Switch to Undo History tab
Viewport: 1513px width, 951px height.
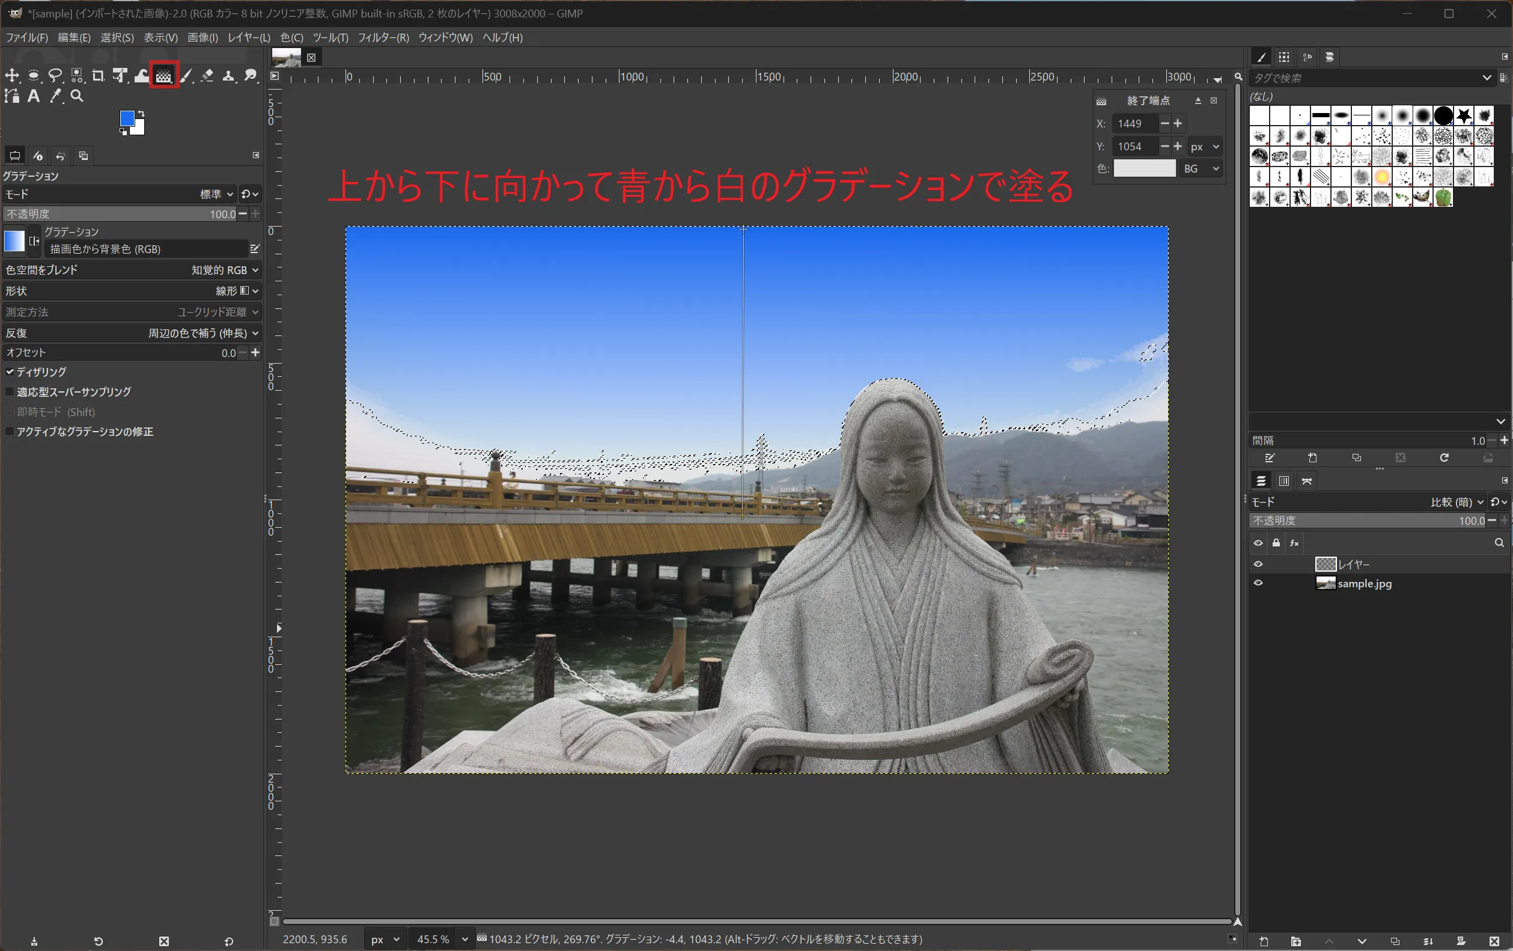(60, 155)
